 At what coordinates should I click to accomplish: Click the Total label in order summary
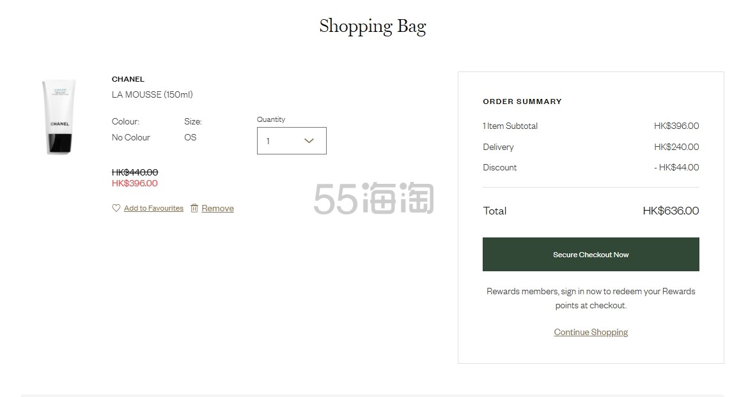(x=494, y=211)
